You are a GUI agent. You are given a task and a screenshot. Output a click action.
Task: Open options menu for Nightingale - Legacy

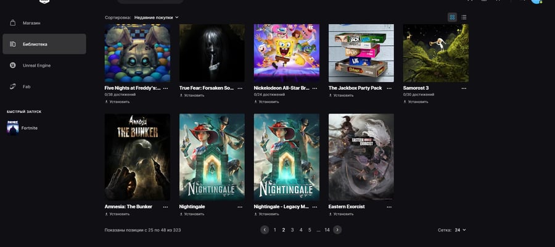coord(314,207)
